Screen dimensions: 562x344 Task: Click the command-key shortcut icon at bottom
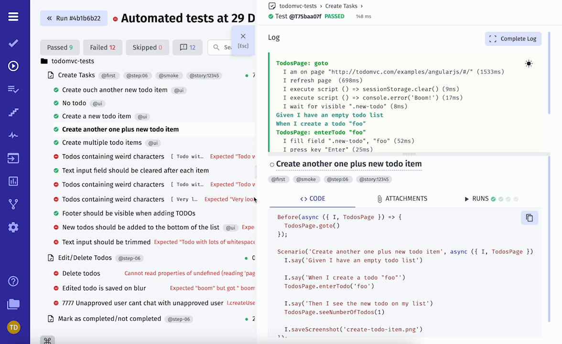click(47, 340)
